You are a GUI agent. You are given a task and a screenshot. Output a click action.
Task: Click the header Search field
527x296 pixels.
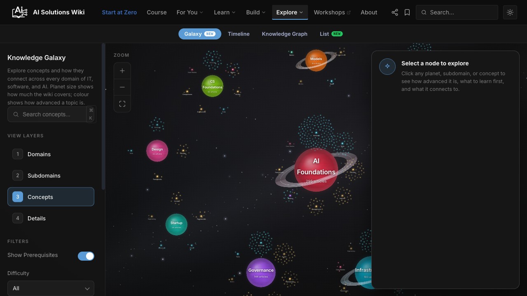pos(457,12)
